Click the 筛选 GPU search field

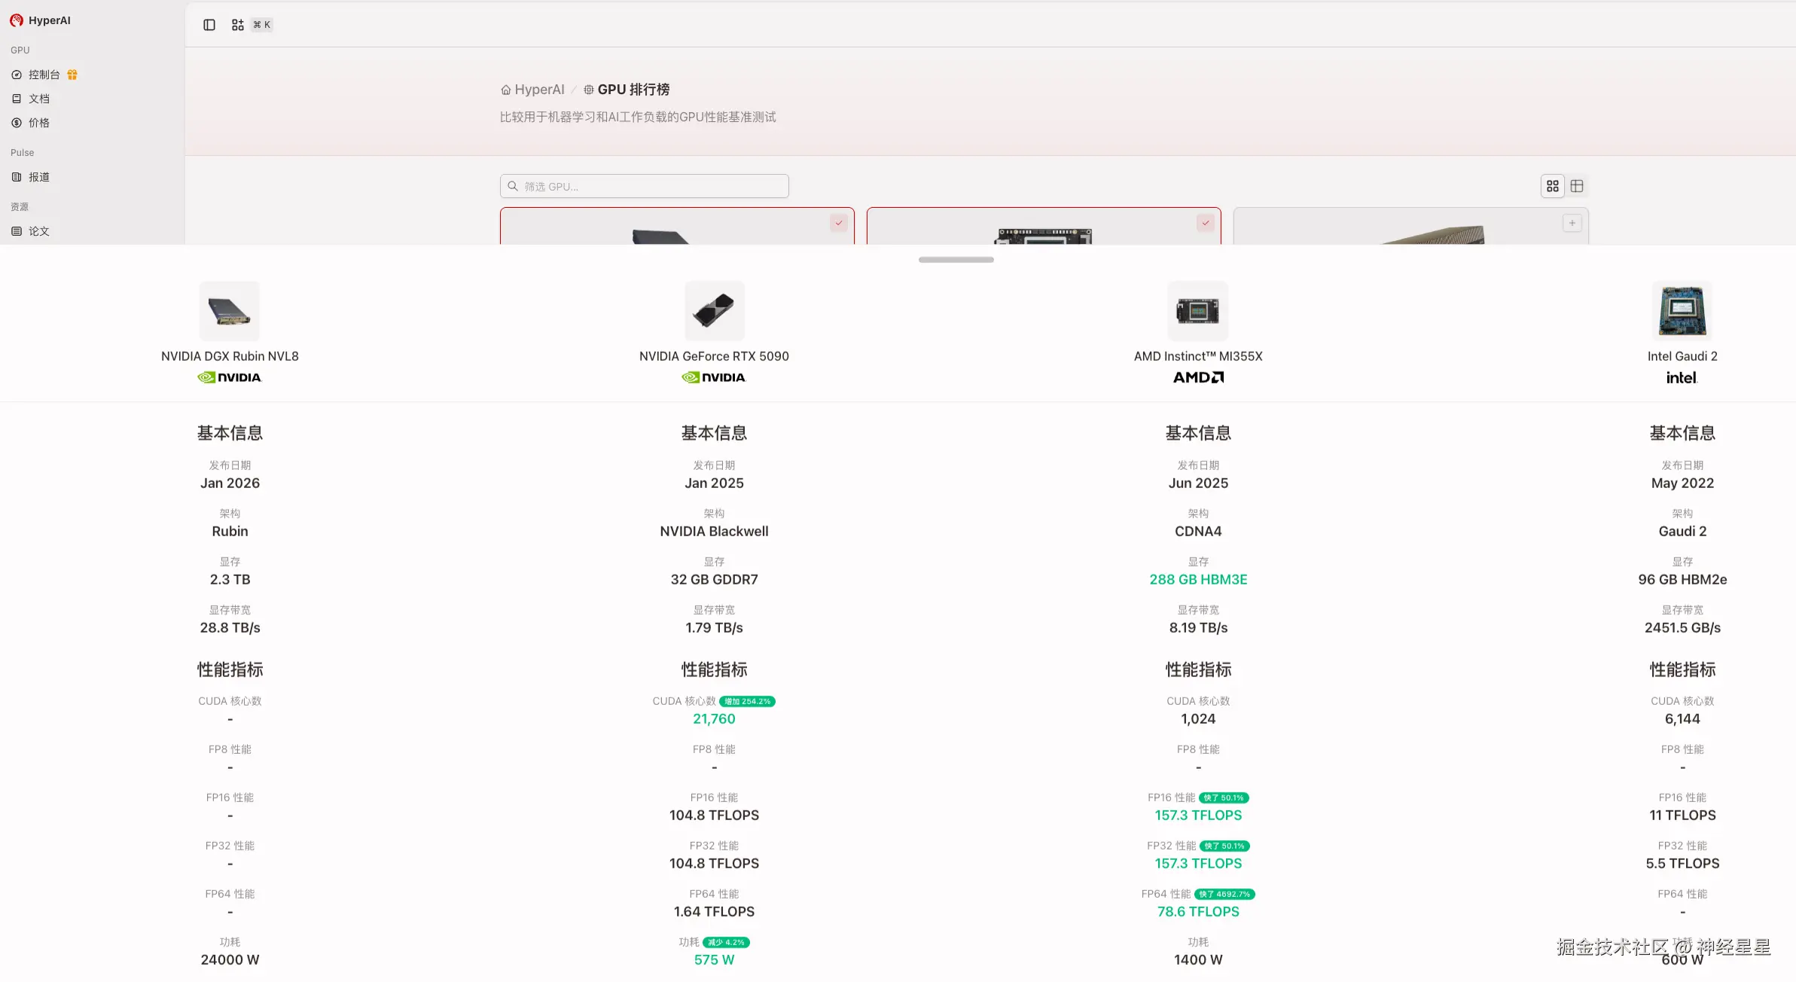coord(644,186)
